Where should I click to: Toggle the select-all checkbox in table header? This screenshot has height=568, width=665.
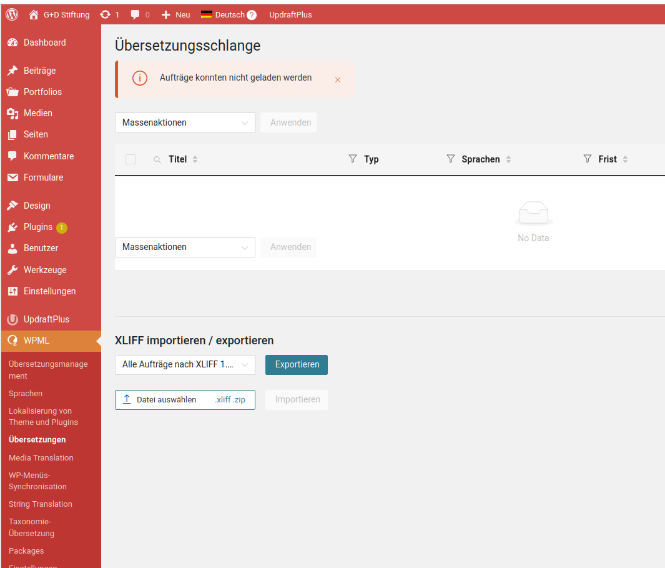click(131, 159)
